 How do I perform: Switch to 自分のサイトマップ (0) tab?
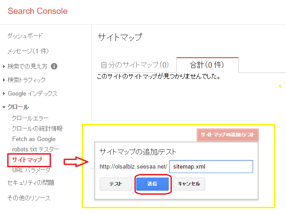135,65
